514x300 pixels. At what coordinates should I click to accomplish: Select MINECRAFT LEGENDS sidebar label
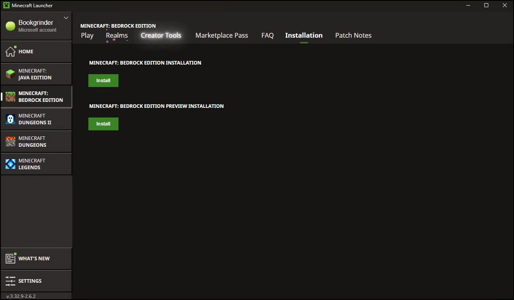point(32,164)
